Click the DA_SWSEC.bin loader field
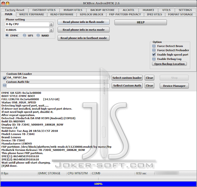This screenshot has height=187, width=197. (58, 77)
